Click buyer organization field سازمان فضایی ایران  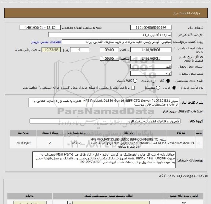110,35
